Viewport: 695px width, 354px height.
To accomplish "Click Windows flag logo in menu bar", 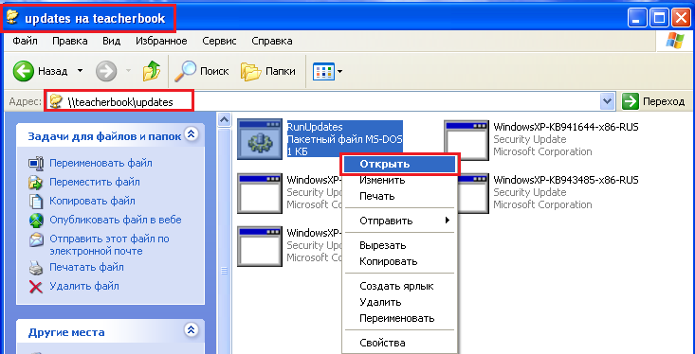I will click(674, 41).
